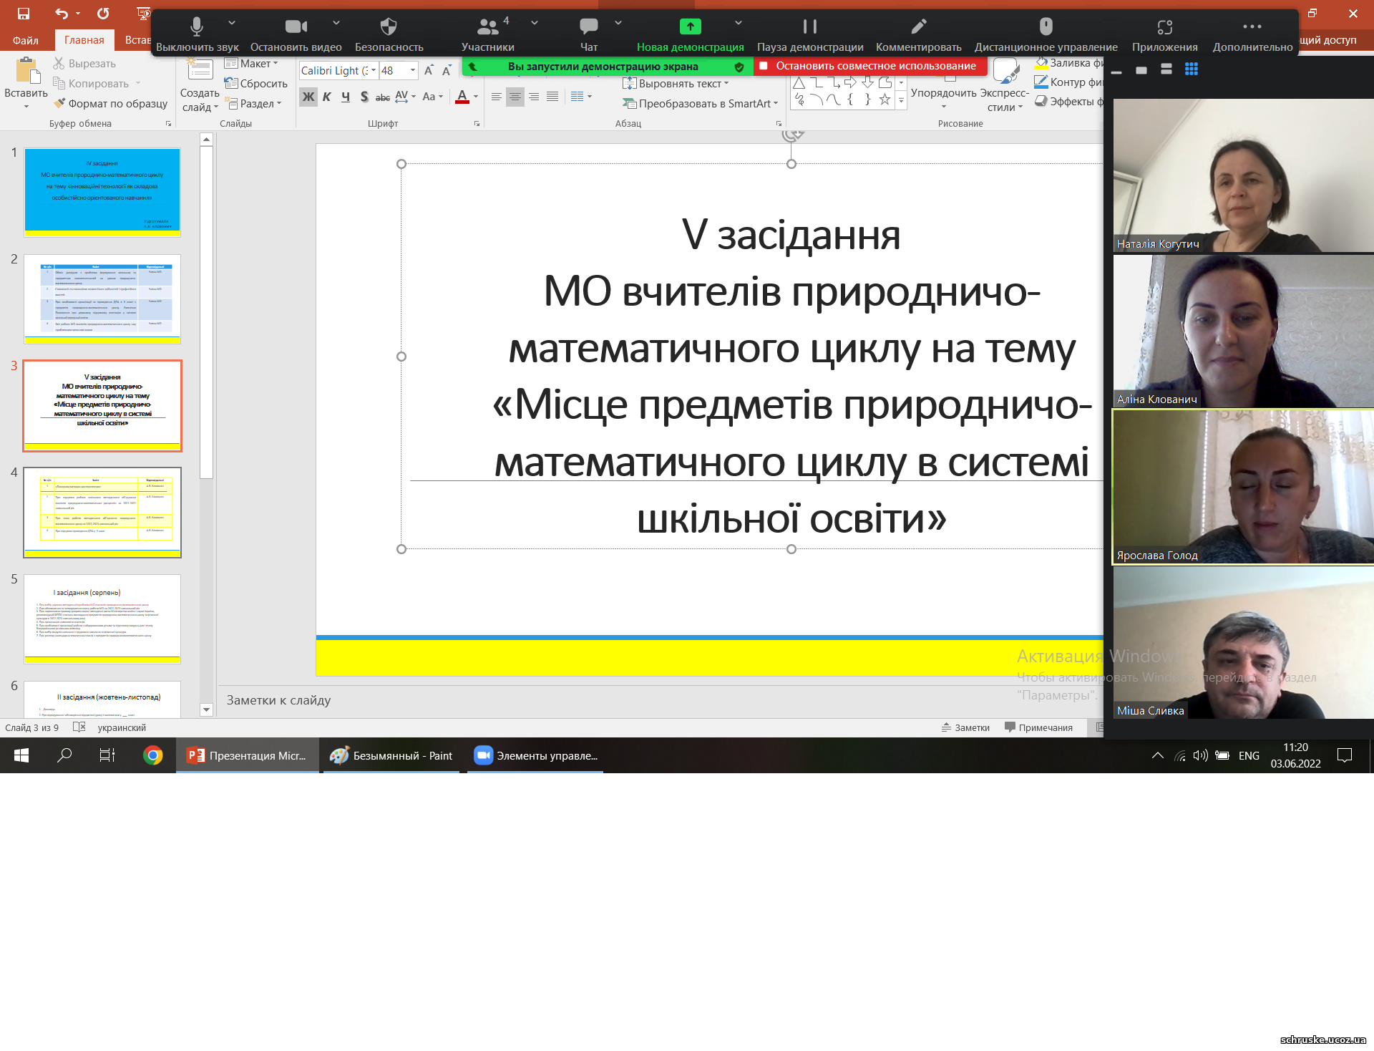The height and width of the screenshot is (1051, 1374).
Task: Toggle italic К formatting
Action: click(326, 97)
